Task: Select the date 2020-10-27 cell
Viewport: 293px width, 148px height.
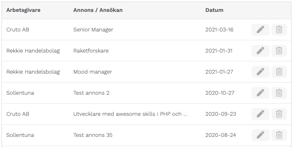Action: [x=220, y=93]
